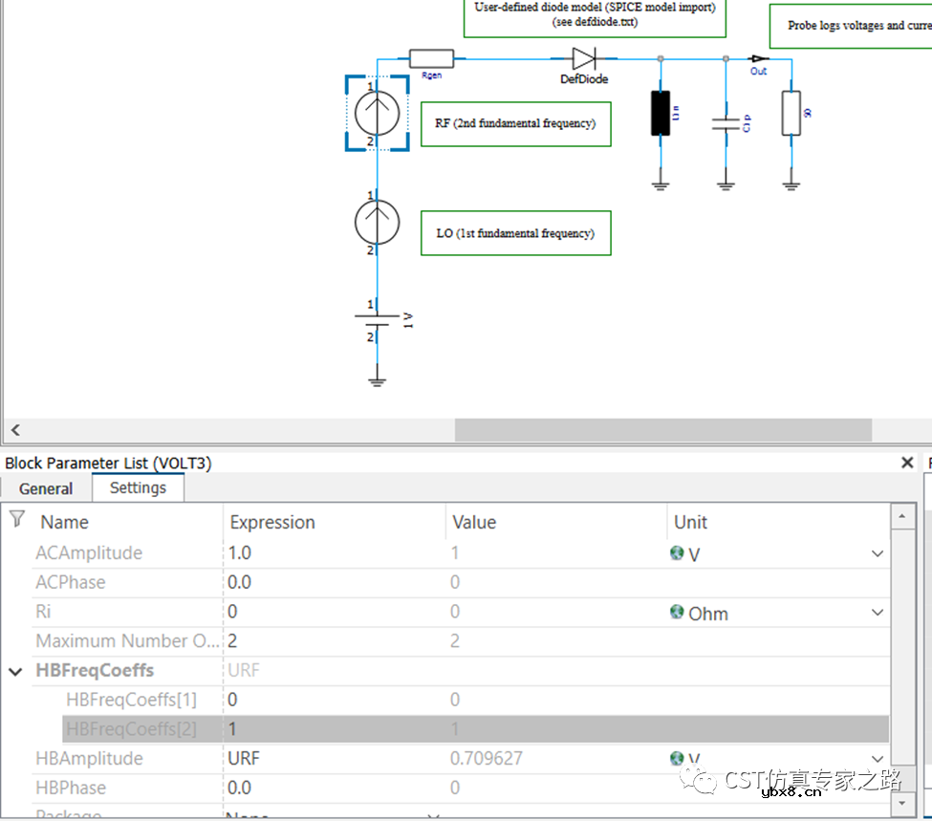Close the Block Parameter List panel
This screenshot has height=821, width=932.
pyautogui.click(x=907, y=463)
